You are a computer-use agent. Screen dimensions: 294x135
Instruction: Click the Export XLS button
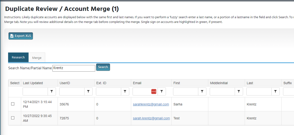pyautogui.click(x=21, y=36)
